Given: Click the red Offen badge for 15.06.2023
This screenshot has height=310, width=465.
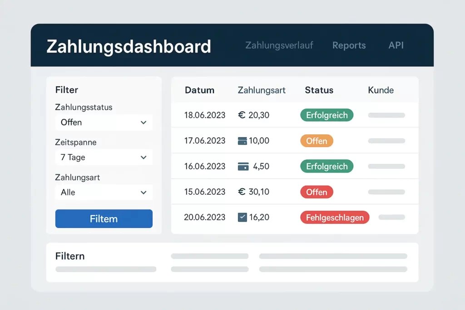Looking at the screenshot, I should click(x=317, y=192).
